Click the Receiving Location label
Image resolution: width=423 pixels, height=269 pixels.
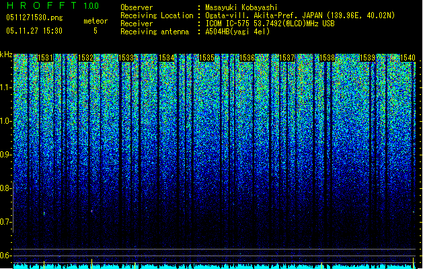(157, 15)
